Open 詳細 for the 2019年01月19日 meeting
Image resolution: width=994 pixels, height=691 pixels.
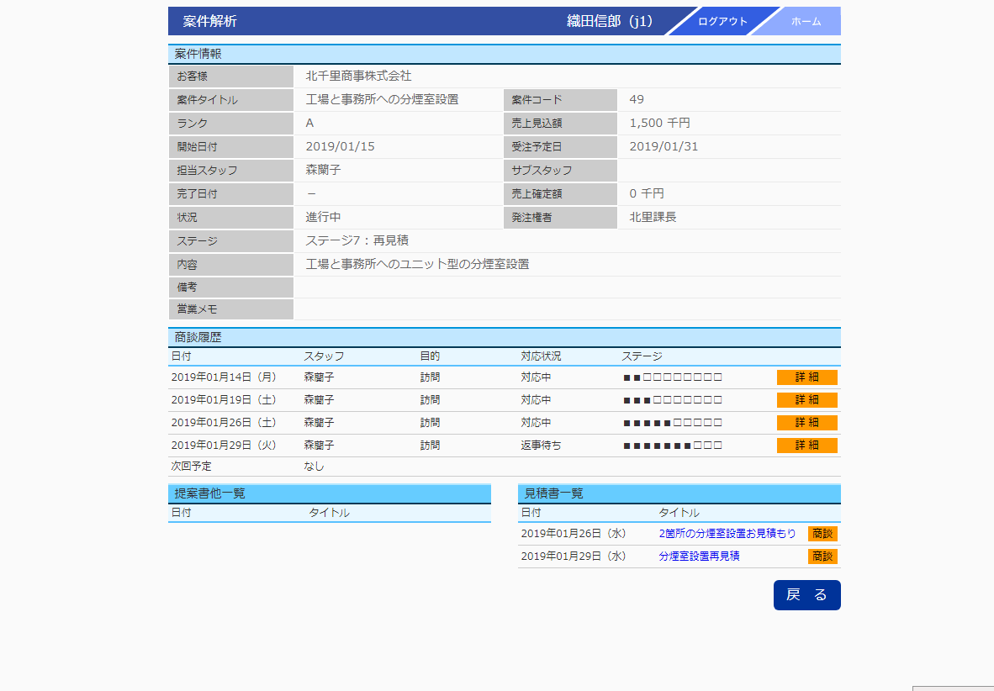pos(806,400)
